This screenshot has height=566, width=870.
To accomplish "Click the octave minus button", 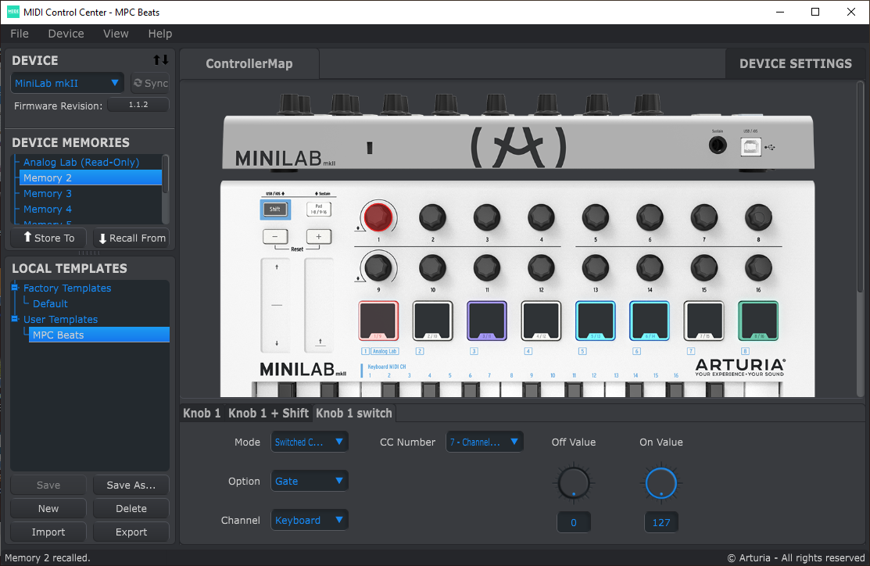I will (275, 236).
